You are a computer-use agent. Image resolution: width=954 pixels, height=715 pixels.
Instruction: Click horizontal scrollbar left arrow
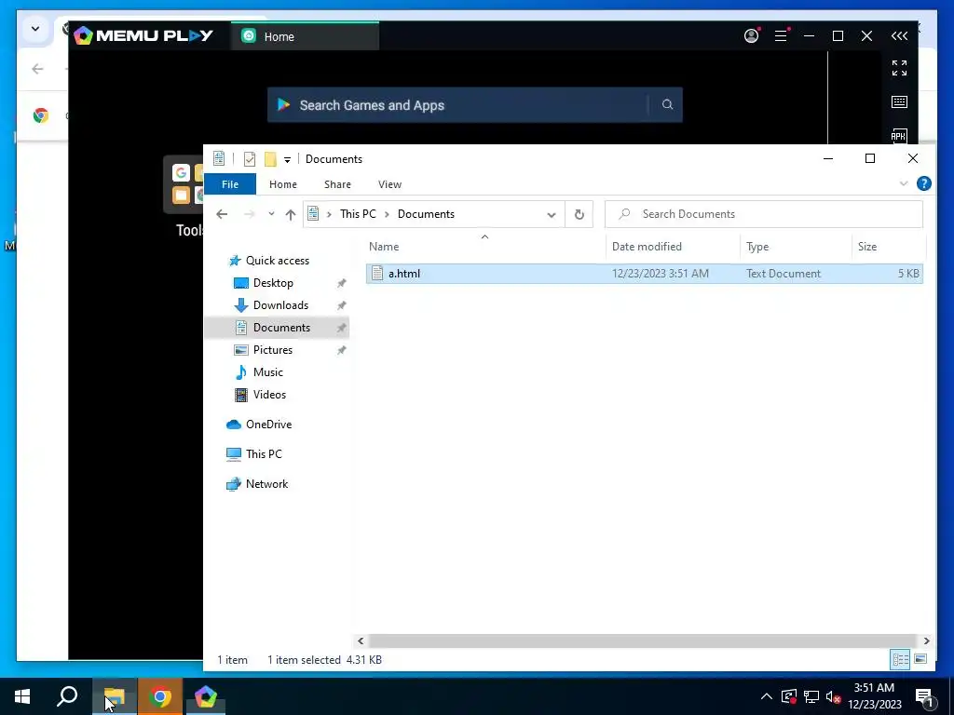click(x=361, y=641)
